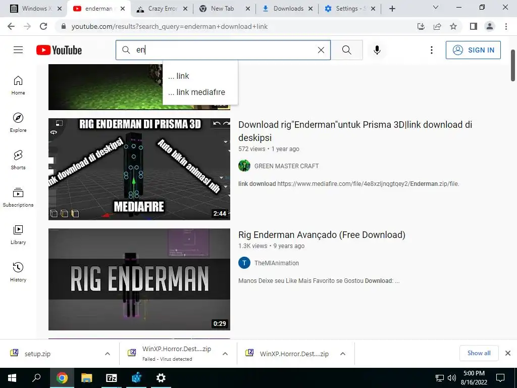The height and width of the screenshot is (388, 517).
Task: Click the YouTube search input field
Action: point(223,50)
